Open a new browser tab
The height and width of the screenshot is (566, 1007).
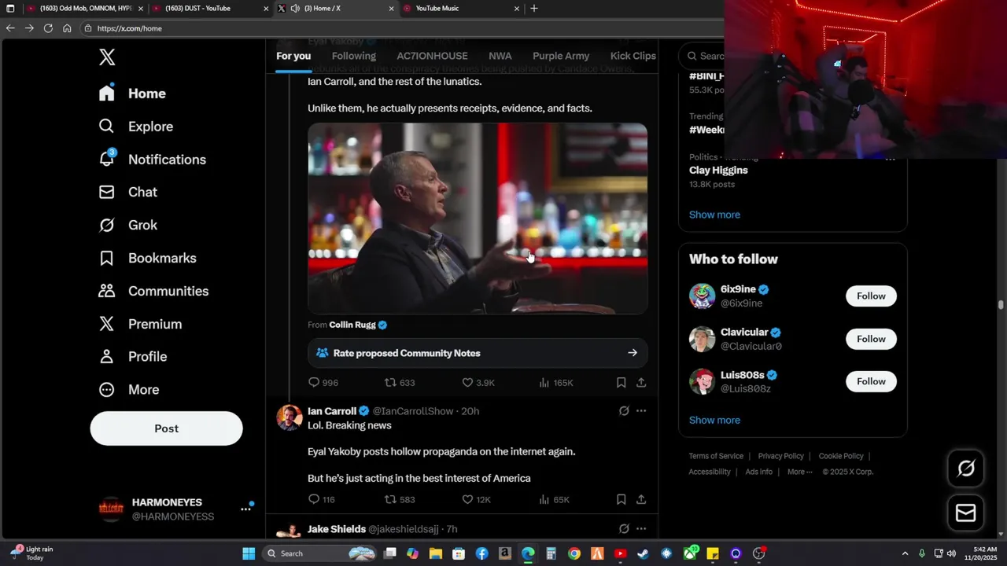click(x=534, y=9)
